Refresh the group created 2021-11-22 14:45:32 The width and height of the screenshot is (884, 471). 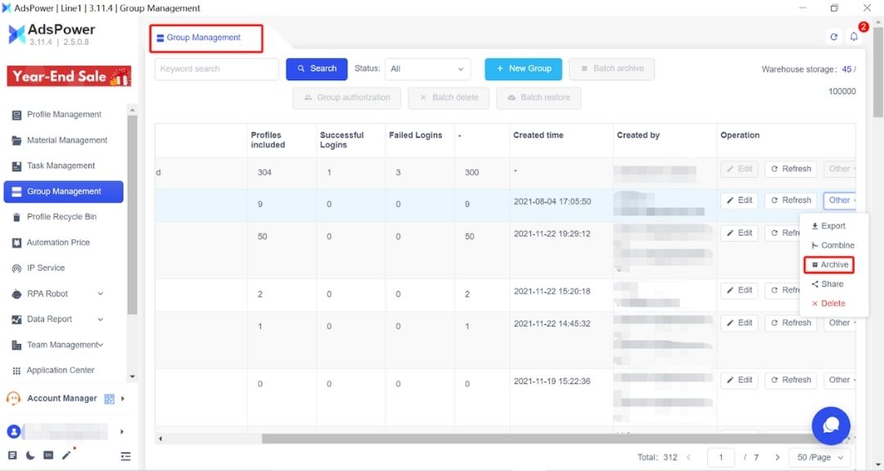pyautogui.click(x=791, y=324)
